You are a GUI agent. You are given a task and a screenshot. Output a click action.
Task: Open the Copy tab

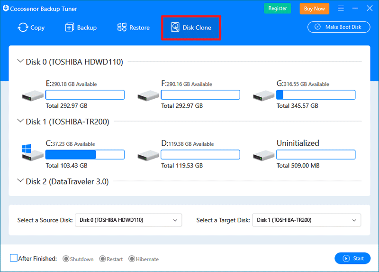coord(31,28)
